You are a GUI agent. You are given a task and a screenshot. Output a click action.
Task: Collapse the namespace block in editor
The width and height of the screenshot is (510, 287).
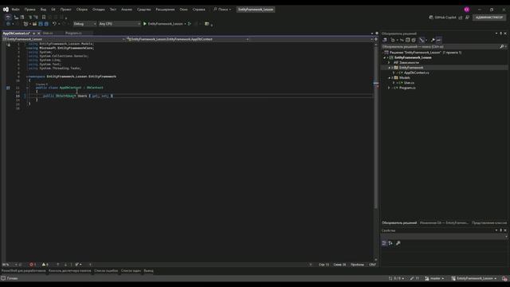27,77
